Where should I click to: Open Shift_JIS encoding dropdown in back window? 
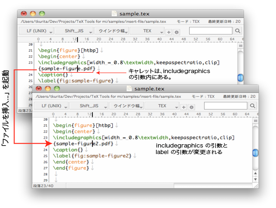pos(74,31)
